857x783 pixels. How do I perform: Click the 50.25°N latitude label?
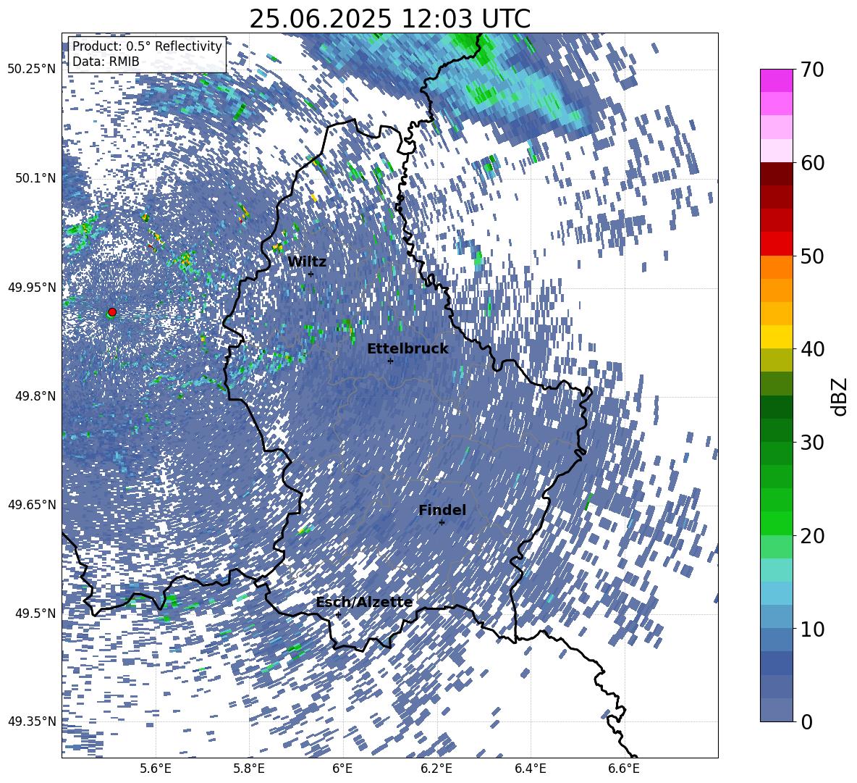32,70
